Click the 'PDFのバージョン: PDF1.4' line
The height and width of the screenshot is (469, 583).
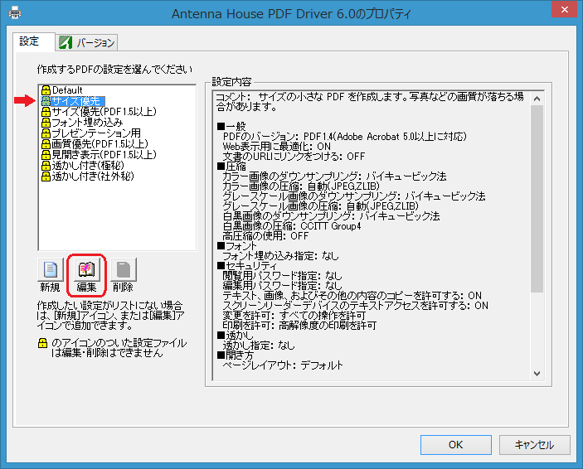(344, 137)
